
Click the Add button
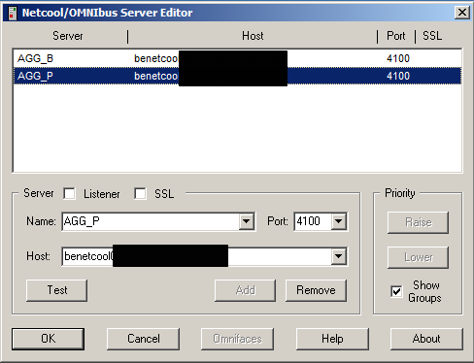click(246, 290)
